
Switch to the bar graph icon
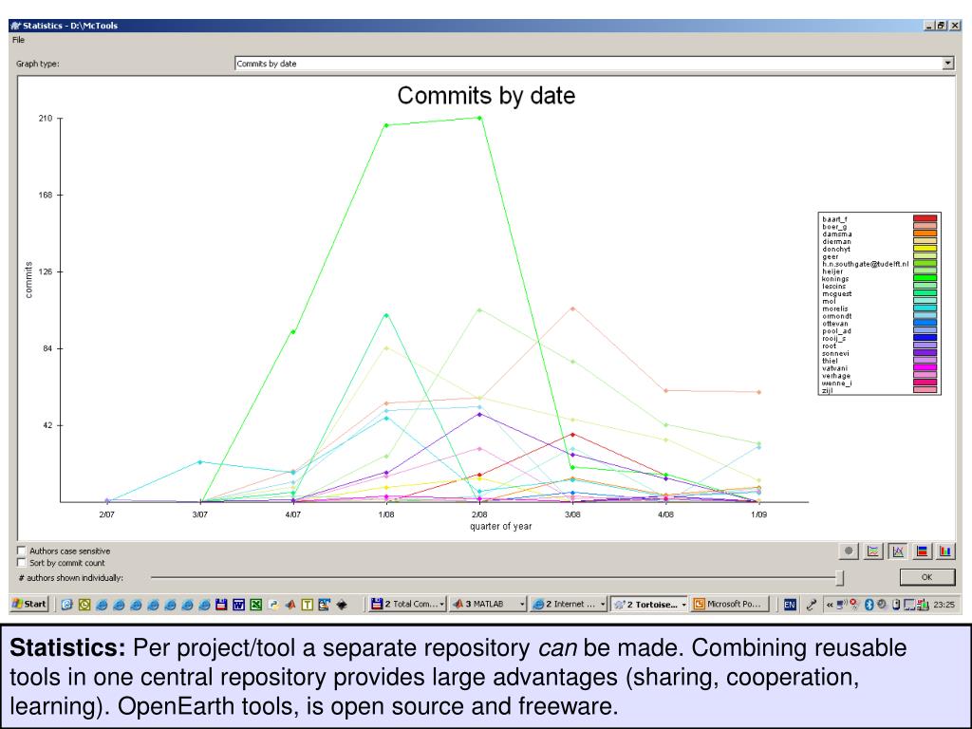pos(945,551)
